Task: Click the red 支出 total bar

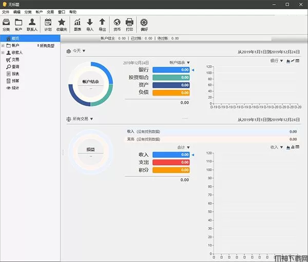Action: point(171,163)
